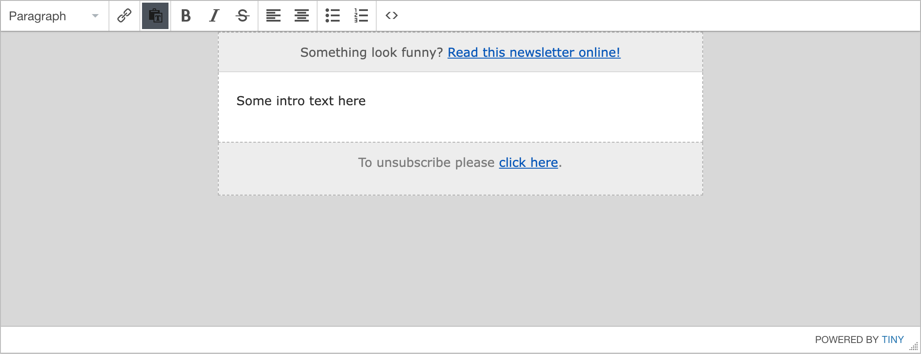Open the source code view
The height and width of the screenshot is (354, 921).
[x=392, y=16]
